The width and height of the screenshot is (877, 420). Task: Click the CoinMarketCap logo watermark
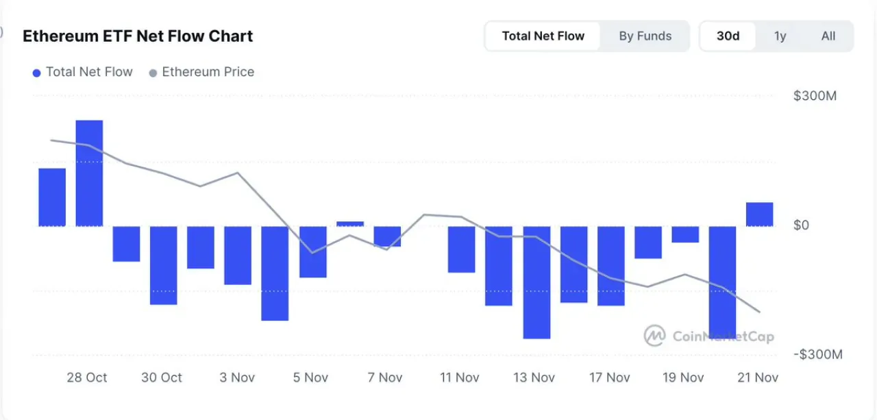[709, 335]
